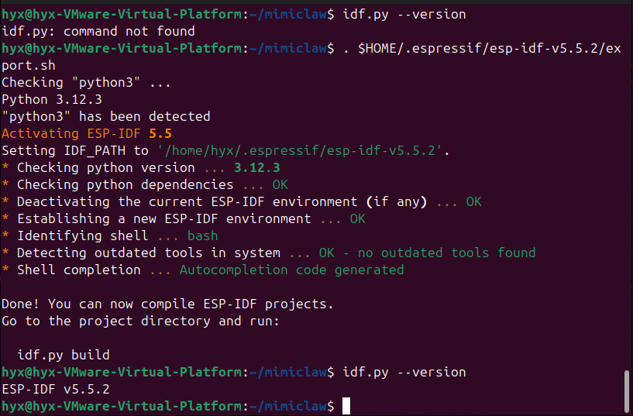Click 'OK - no outdated tools found' text
The width and height of the screenshot is (633, 416).
[427, 253]
